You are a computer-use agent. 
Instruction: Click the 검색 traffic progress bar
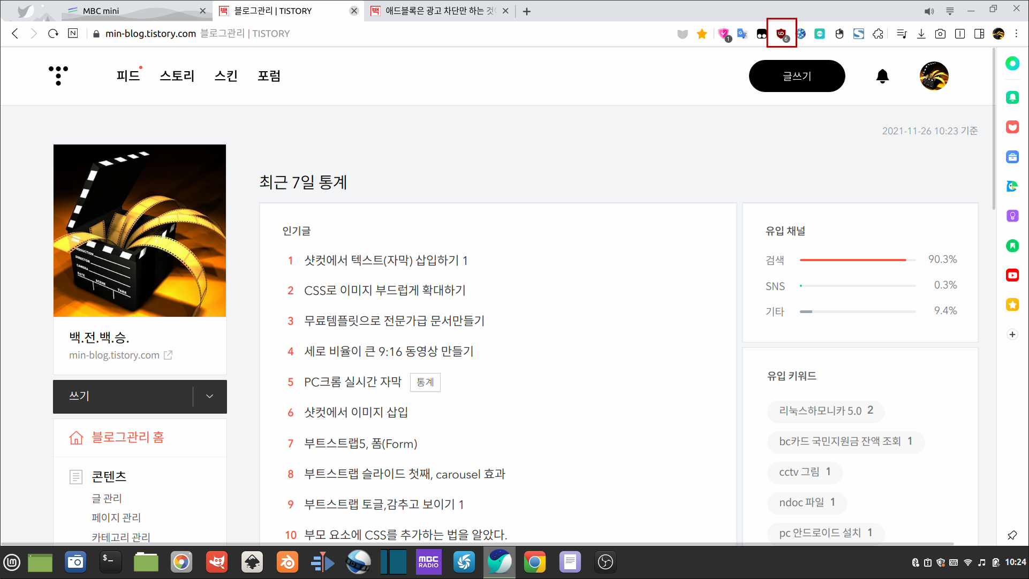click(857, 260)
